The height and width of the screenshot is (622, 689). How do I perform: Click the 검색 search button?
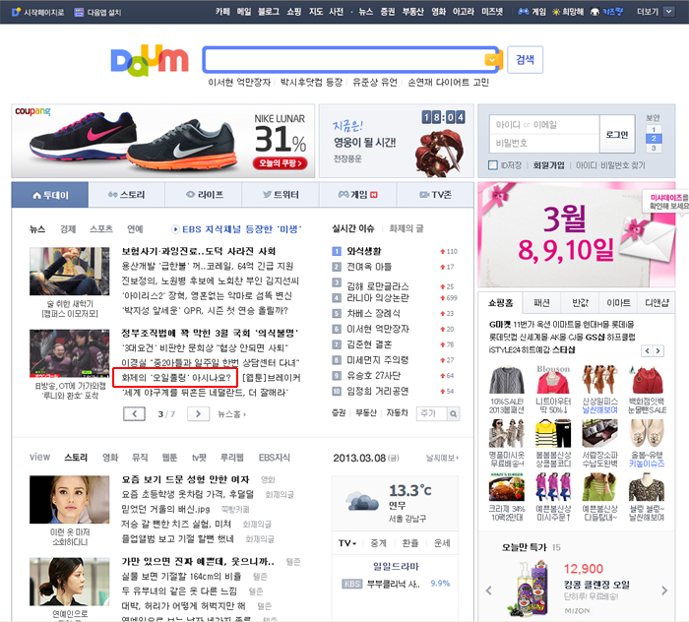point(525,60)
